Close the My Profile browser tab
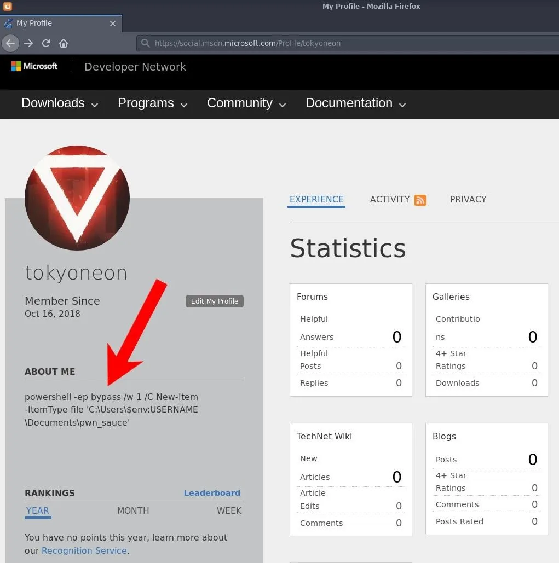The width and height of the screenshot is (559, 563). 113,24
